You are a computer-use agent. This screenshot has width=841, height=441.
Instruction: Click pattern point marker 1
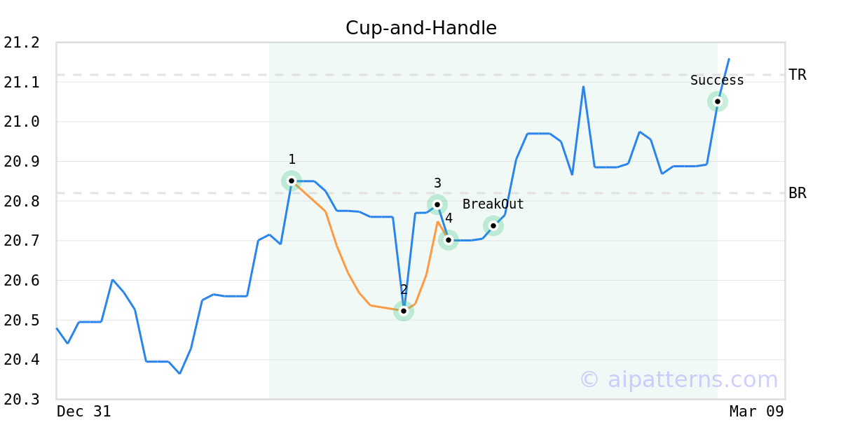(x=292, y=181)
